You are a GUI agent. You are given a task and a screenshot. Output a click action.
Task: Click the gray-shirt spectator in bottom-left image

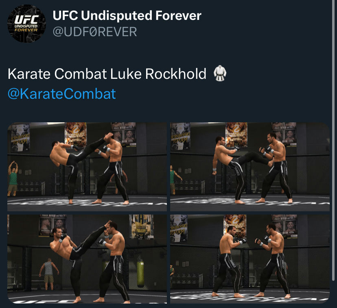click(49, 273)
